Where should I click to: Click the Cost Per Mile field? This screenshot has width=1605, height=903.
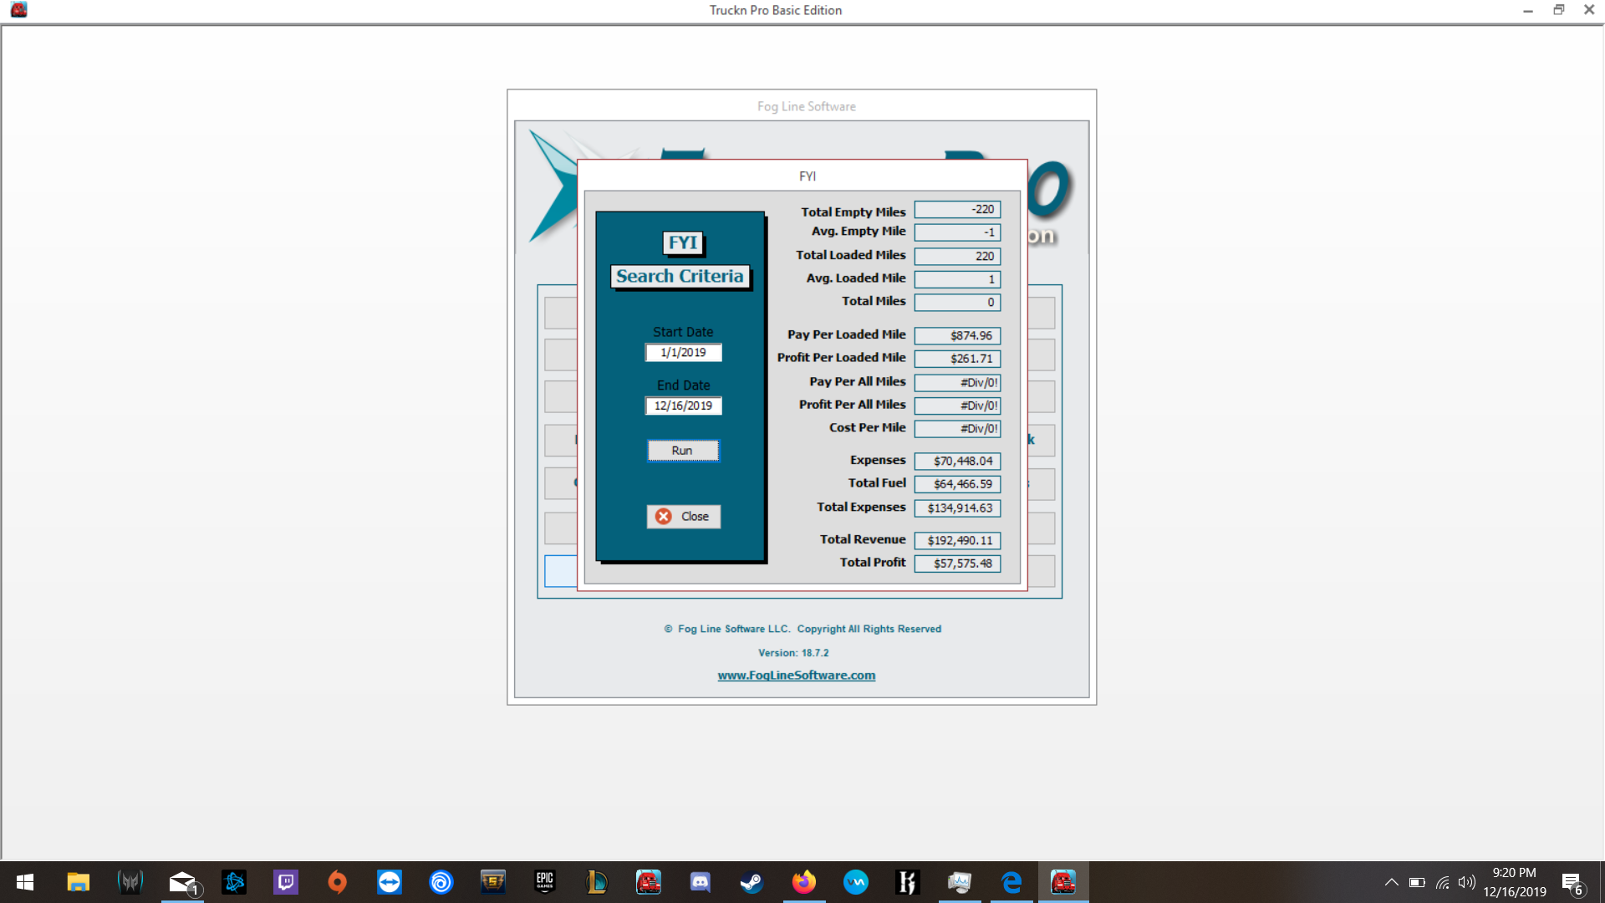957,429
